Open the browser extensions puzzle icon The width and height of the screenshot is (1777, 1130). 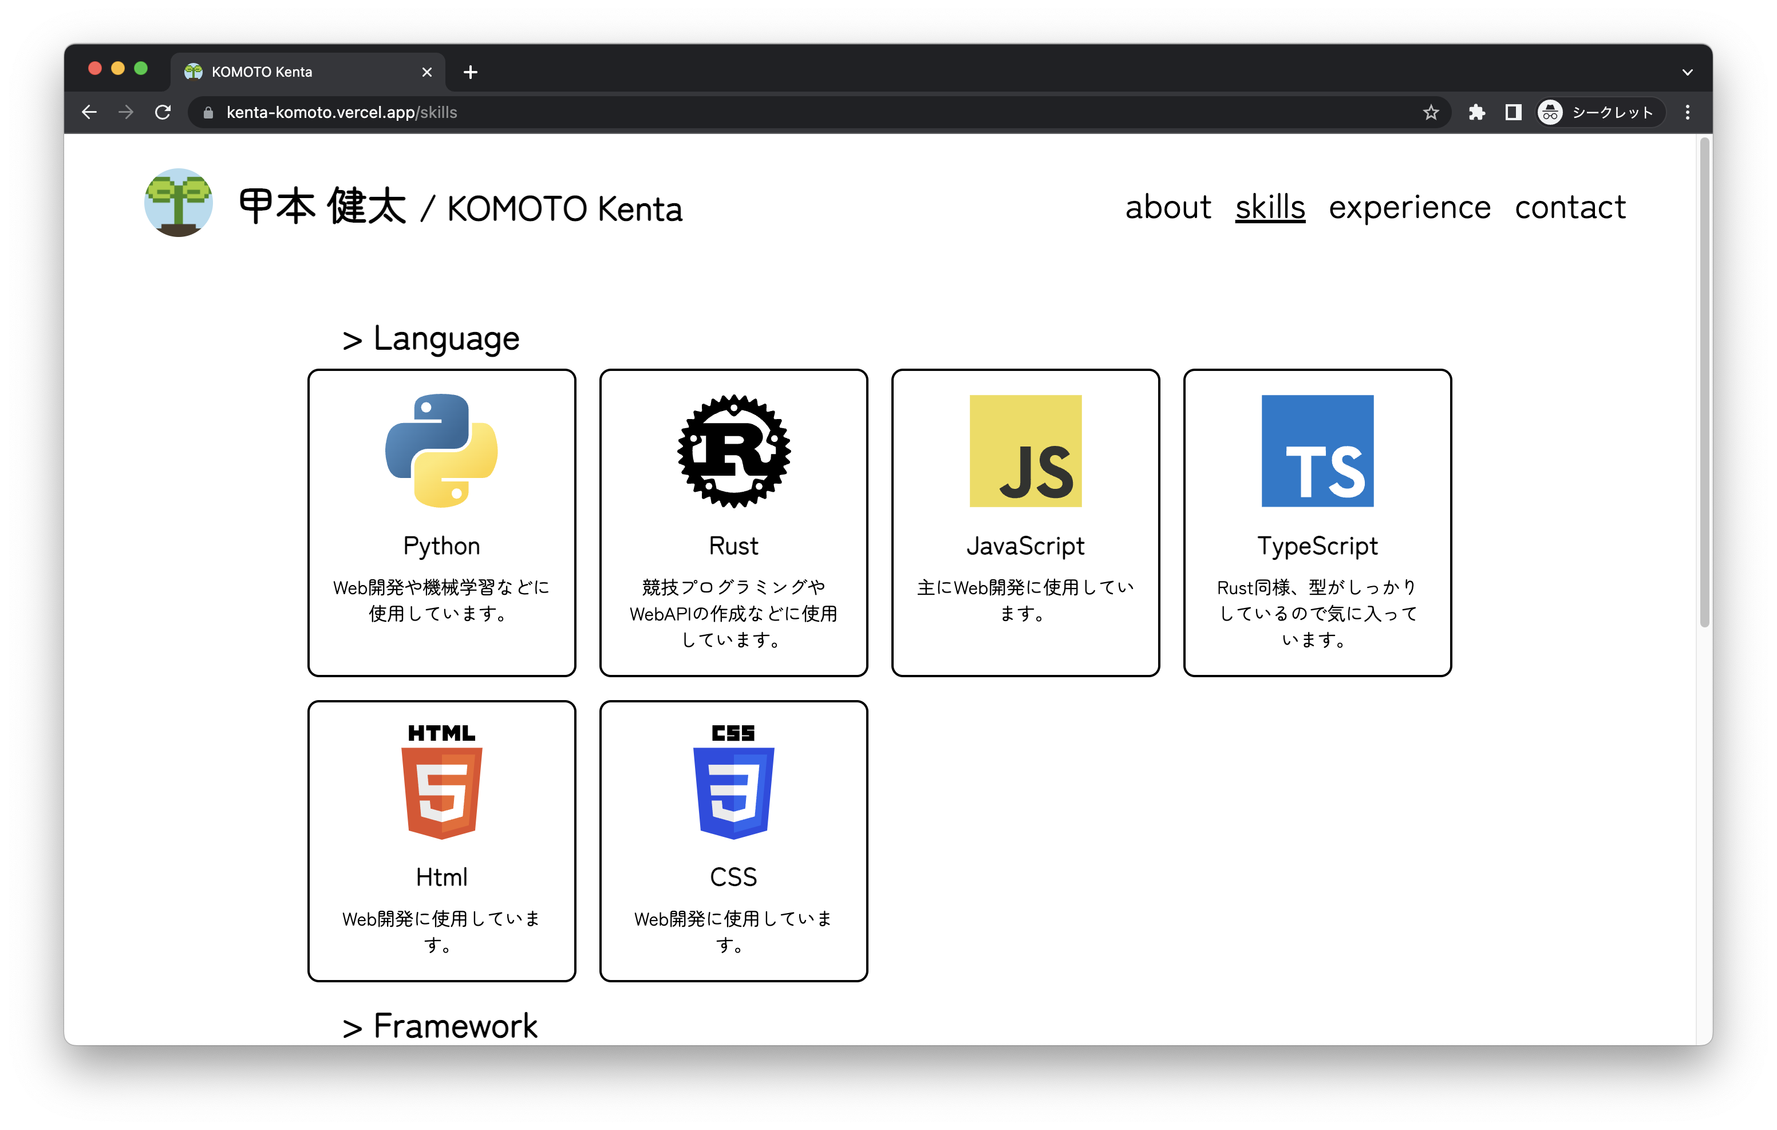[x=1476, y=112]
